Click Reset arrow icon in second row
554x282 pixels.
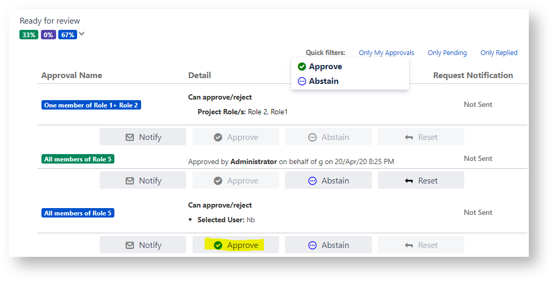(x=409, y=181)
